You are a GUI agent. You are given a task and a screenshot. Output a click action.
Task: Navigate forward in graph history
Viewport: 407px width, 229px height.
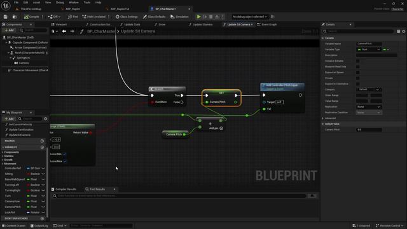point(72,31)
